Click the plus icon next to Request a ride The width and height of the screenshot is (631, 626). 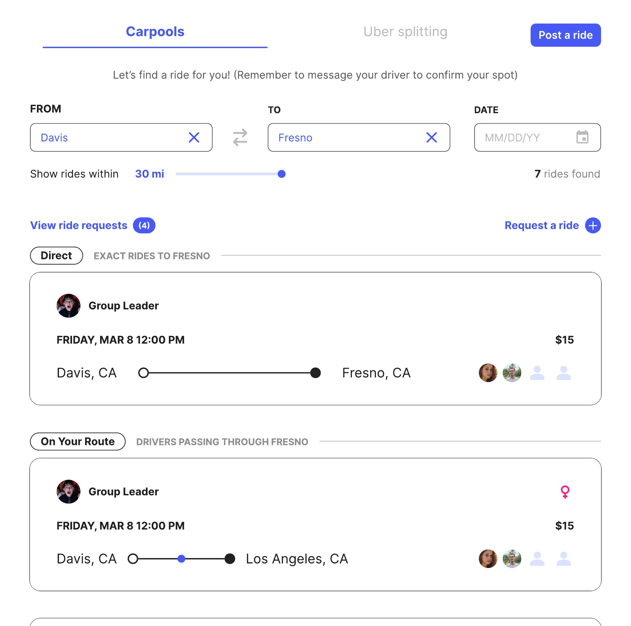point(593,225)
